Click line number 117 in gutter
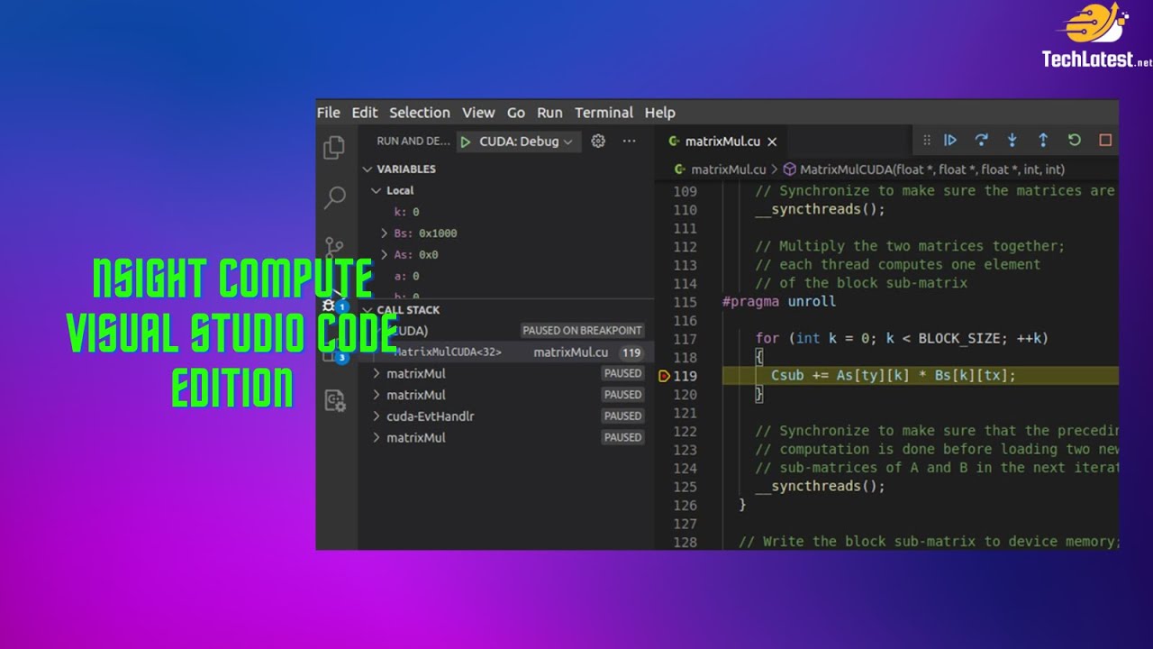This screenshot has height=649, width=1153. point(685,339)
